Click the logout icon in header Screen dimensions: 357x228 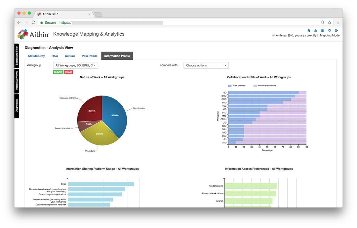(x=337, y=30)
